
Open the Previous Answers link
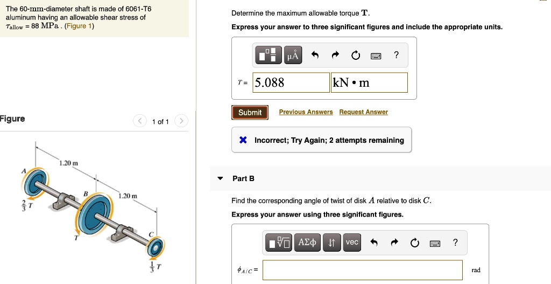coord(306,112)
